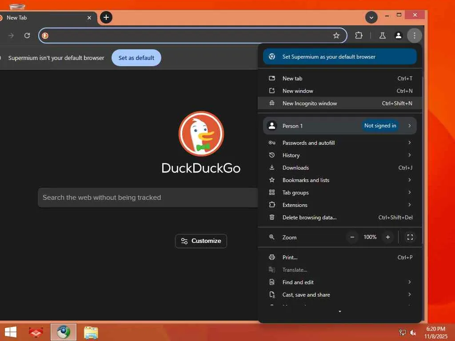Expand History submenu arrow
Viewport: 455px width, 341px height.
pyautogui.click(x=409, y=155)
